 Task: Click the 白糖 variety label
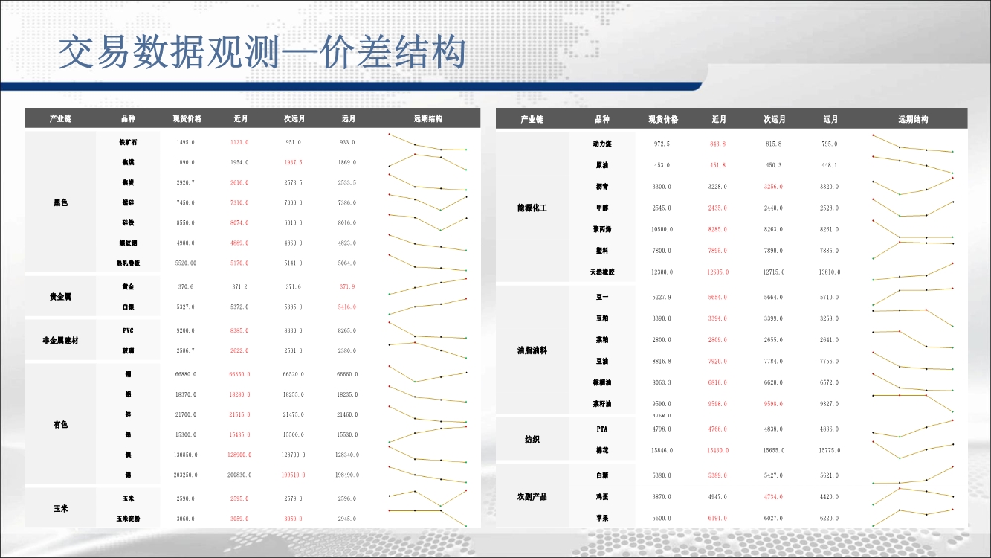[x=602, y=475]
